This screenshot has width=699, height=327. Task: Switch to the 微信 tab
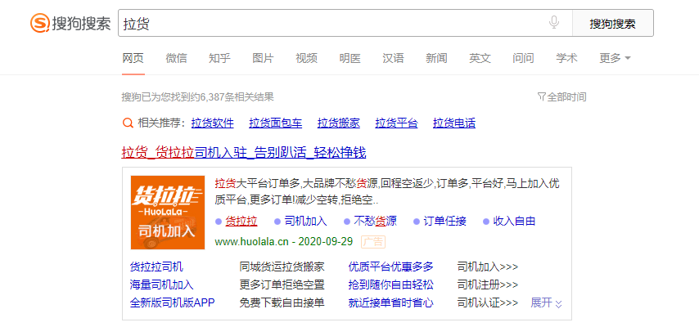coord(177,58)
